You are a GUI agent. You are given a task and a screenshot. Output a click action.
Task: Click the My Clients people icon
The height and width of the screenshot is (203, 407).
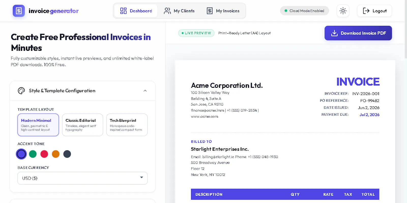(x=167, y=11)
